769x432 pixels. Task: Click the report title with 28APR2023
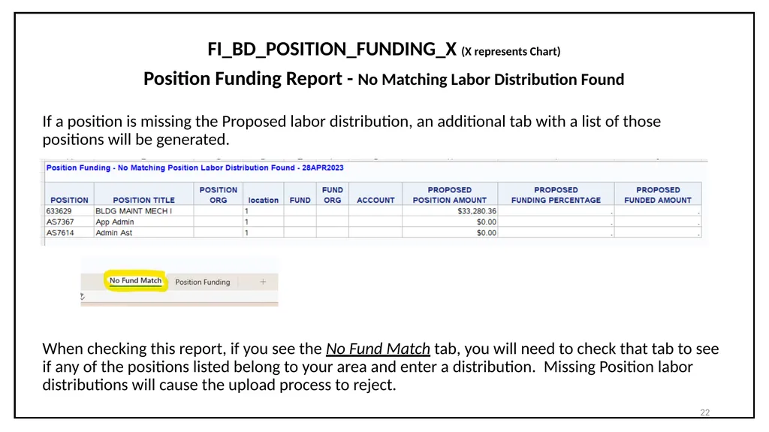point(195,168)
